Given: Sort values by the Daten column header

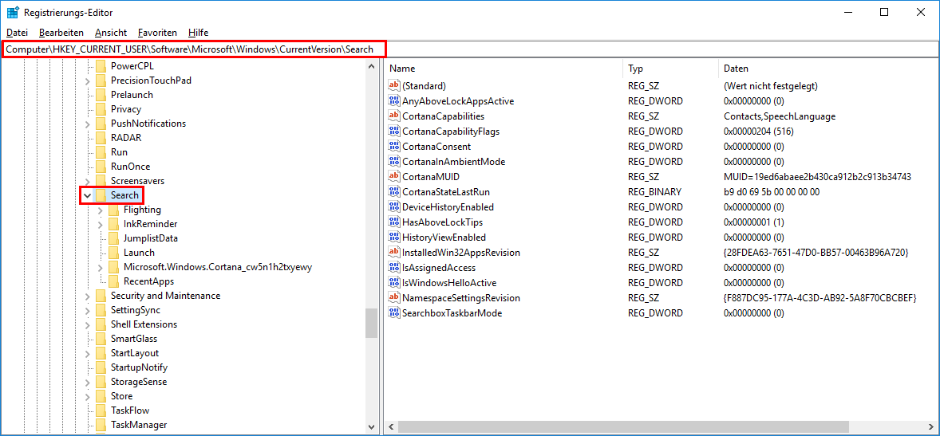Looking at the screenshot, I should pyautogui.click(x=828, y=69).
